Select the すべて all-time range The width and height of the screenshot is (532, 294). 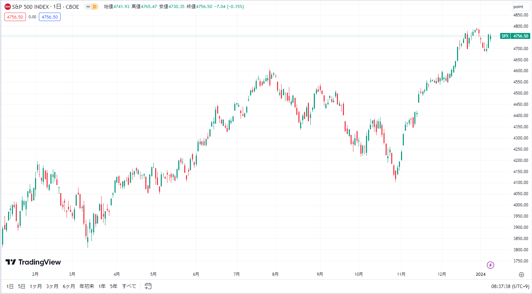pos(129,286)
